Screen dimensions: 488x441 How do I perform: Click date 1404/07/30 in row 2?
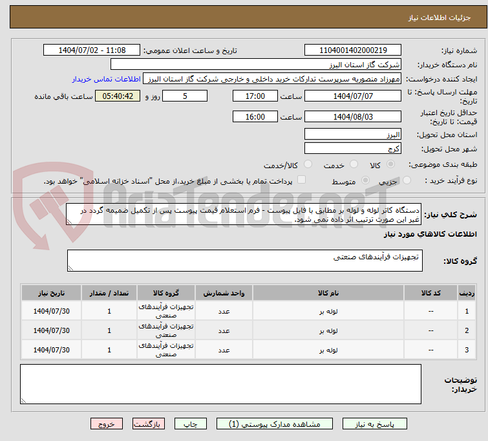click(51, 330)
